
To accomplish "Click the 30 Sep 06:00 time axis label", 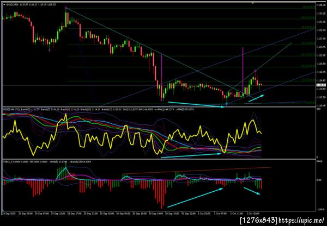I will pos(123,214).
